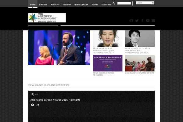
Task: Click the 11th Asia Pacific Screen Awards logo
Action: (47, 18)
